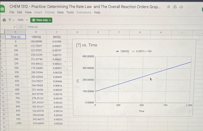Select column A header
The image size is (203, 131).
[15, 32]
